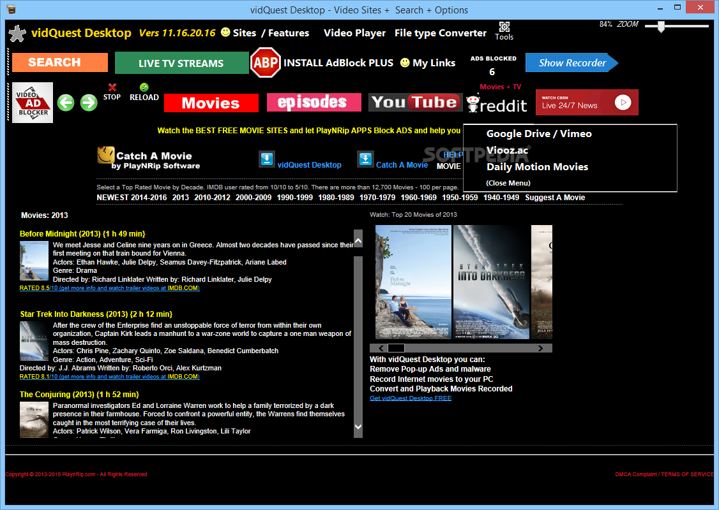Click the movie list scroll-up arrow
This screenshot has height=510, width=719.
click(358, 240)
